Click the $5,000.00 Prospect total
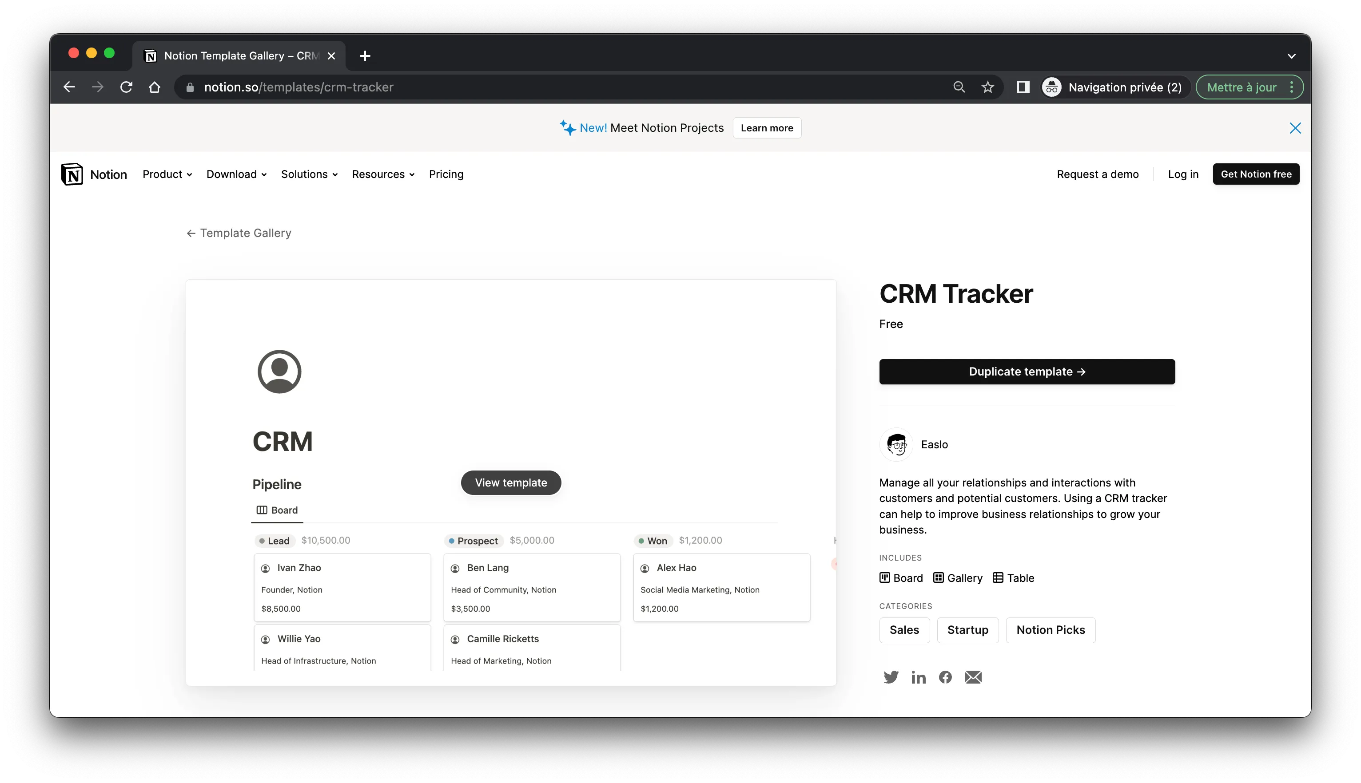Image resolution: width=1361 pixels, height=783 pixels. tap(532, 540)
